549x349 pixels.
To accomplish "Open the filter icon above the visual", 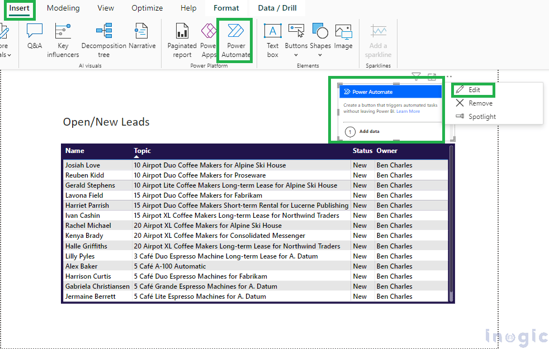I will 415,76.
